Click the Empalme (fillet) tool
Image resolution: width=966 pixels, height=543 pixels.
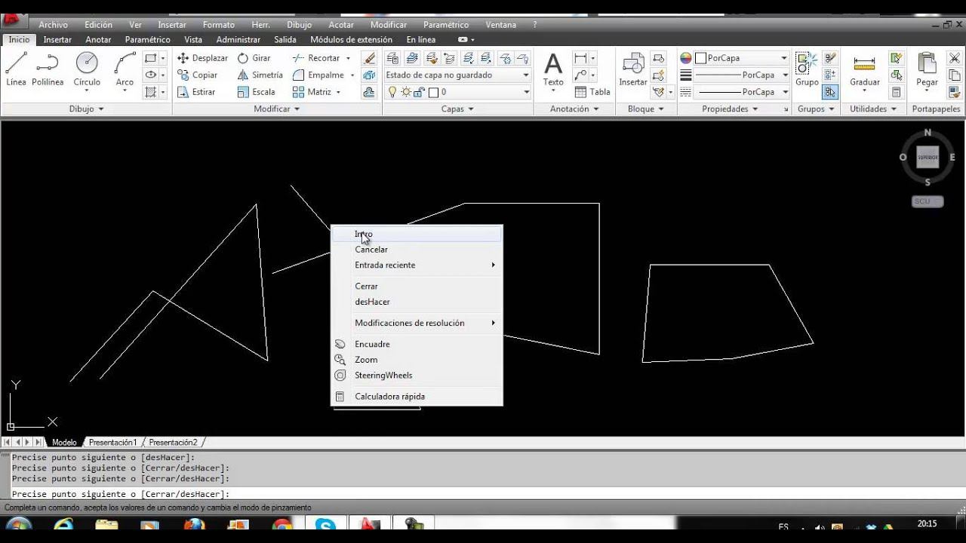coord(318,75)
